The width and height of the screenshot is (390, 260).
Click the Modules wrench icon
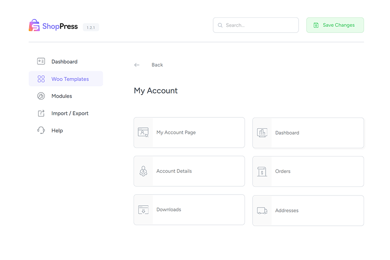(41, 96)
